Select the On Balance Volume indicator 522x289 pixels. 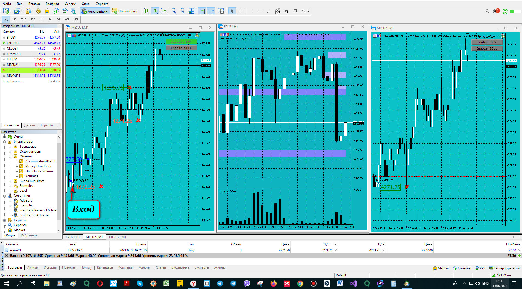(x=39, y=171)
